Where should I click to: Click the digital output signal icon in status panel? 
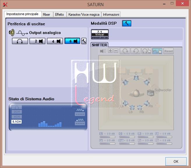coord(80,110)
